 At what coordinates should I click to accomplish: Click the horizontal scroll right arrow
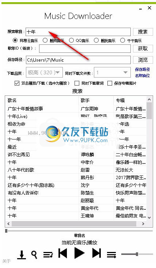[x=143, y=224]
